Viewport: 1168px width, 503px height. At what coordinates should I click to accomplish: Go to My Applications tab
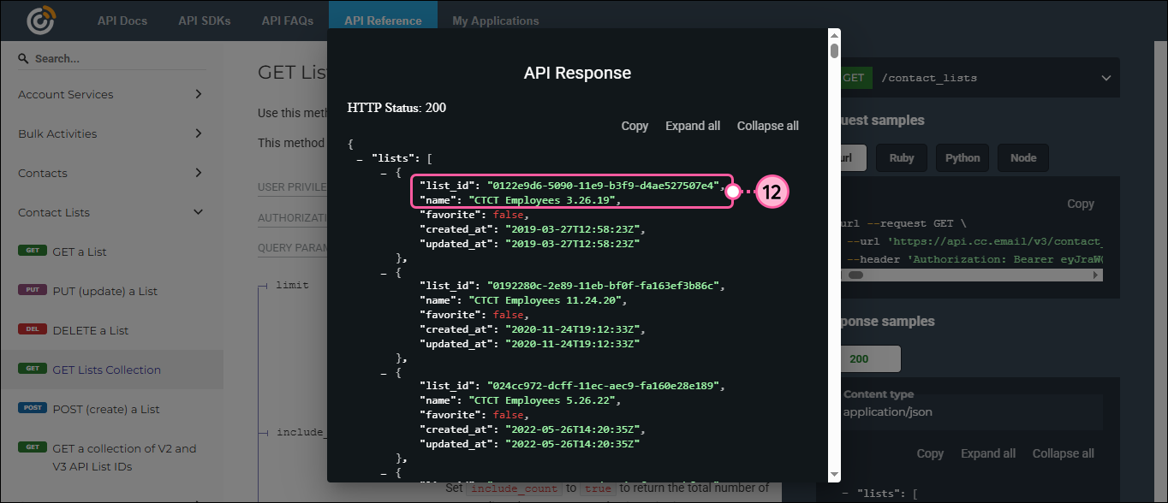point(496,21)
